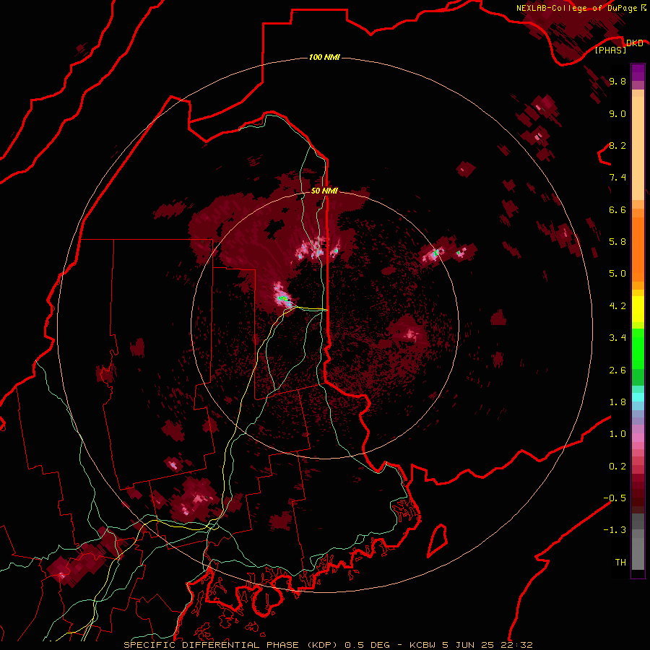This screenshot has height=650, width=650.
Task: Click the 2.6 value on color scale
Action: tap(617, 370)
